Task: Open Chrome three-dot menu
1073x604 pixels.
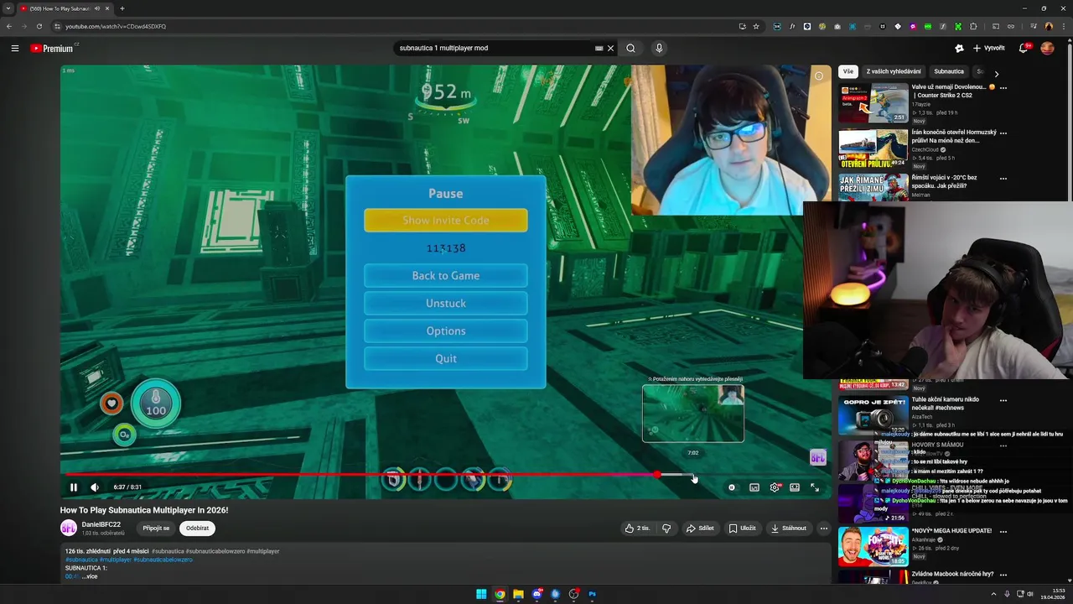Action: [x=1064, y=26]
